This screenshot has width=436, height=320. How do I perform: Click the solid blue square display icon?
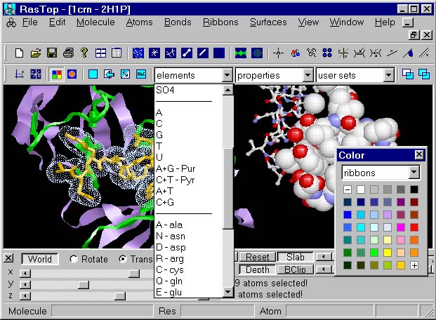[x=219, y=53]
